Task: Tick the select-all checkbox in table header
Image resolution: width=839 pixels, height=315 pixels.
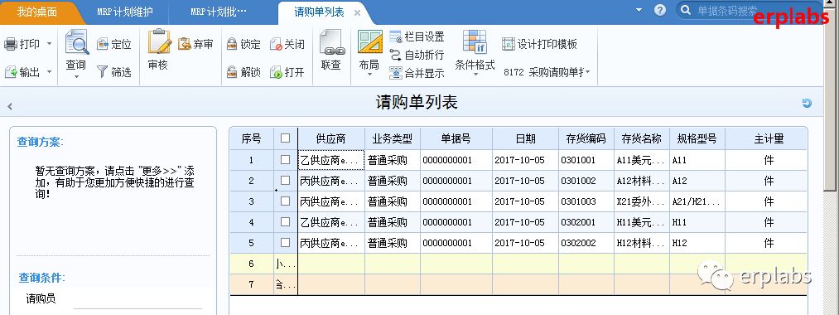Action: click(285, 138)
